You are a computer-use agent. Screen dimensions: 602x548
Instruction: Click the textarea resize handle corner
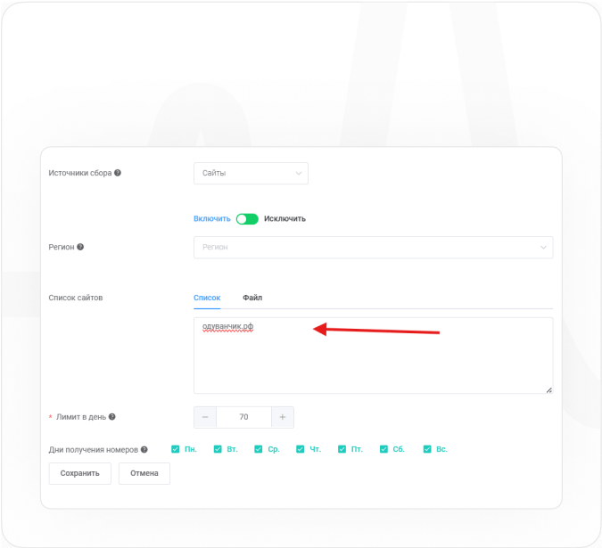[548, 389]
